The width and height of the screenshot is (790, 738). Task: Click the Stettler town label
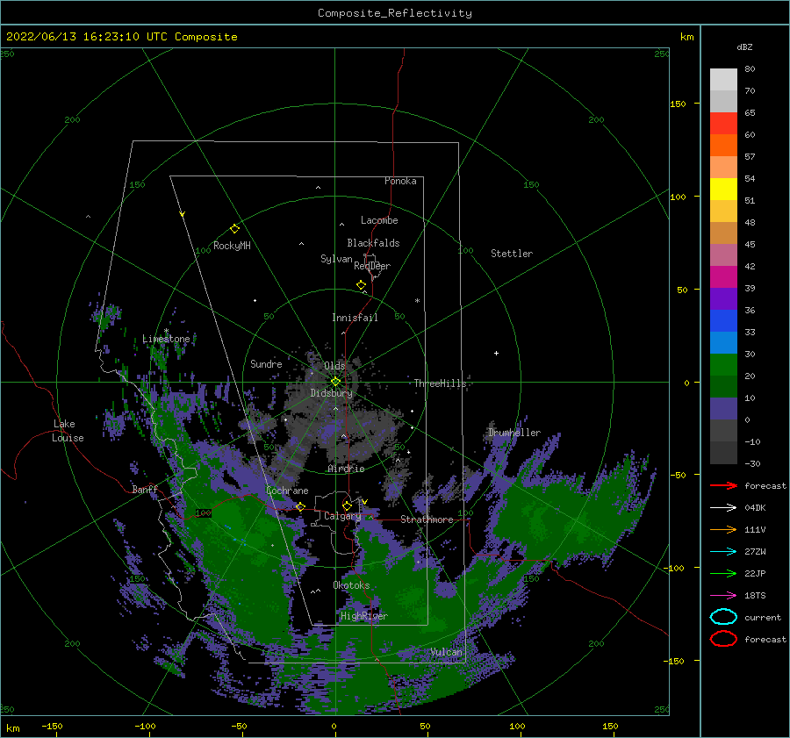[x=512, y=254]
